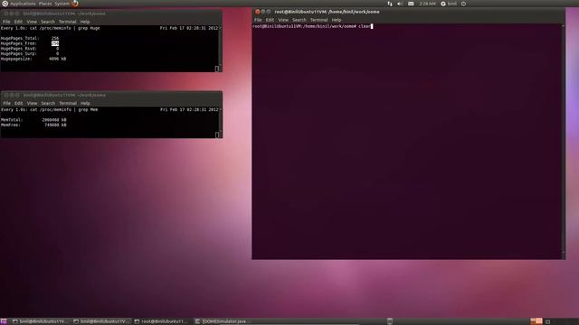Click the highlighted HugePages_Free value
This screenshot has height=325, width=579.
(55, 43)
